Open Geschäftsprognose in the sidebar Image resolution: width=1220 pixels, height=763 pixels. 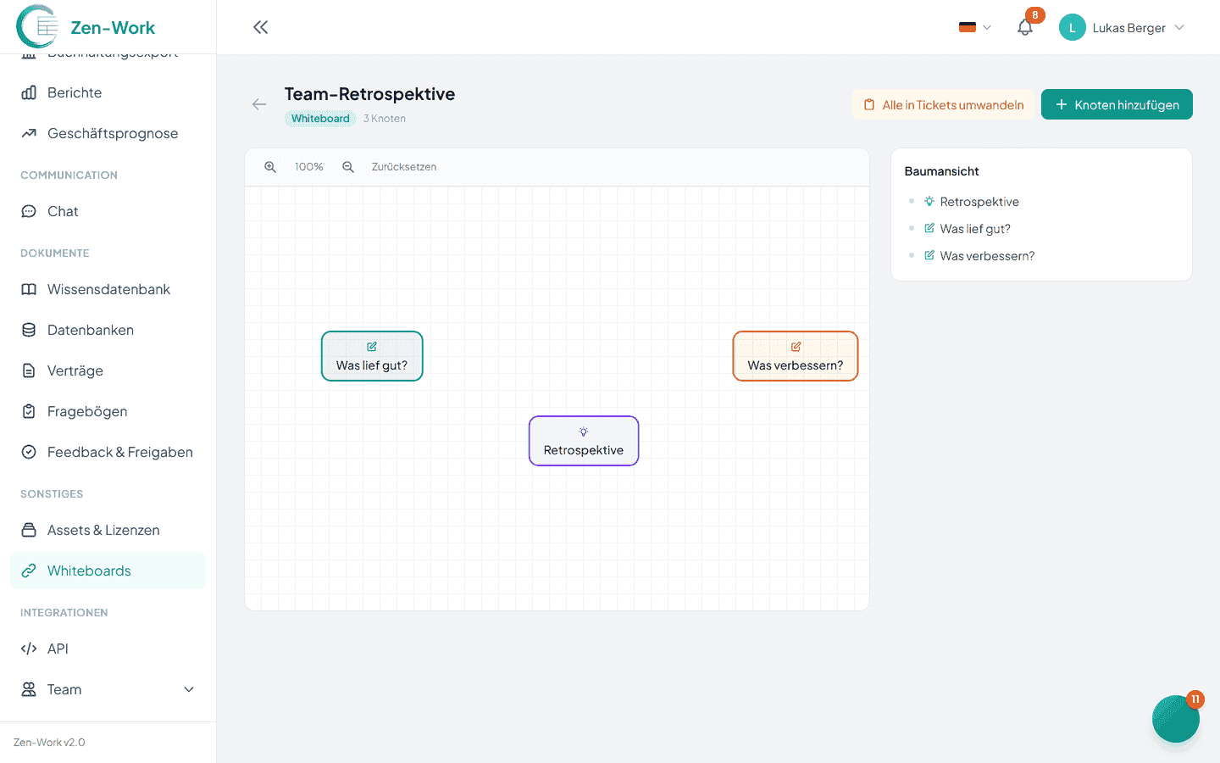[x=108, y=133]
